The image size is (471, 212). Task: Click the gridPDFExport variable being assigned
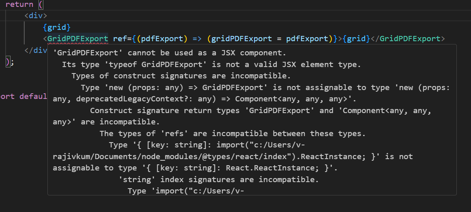pos(242,39)
